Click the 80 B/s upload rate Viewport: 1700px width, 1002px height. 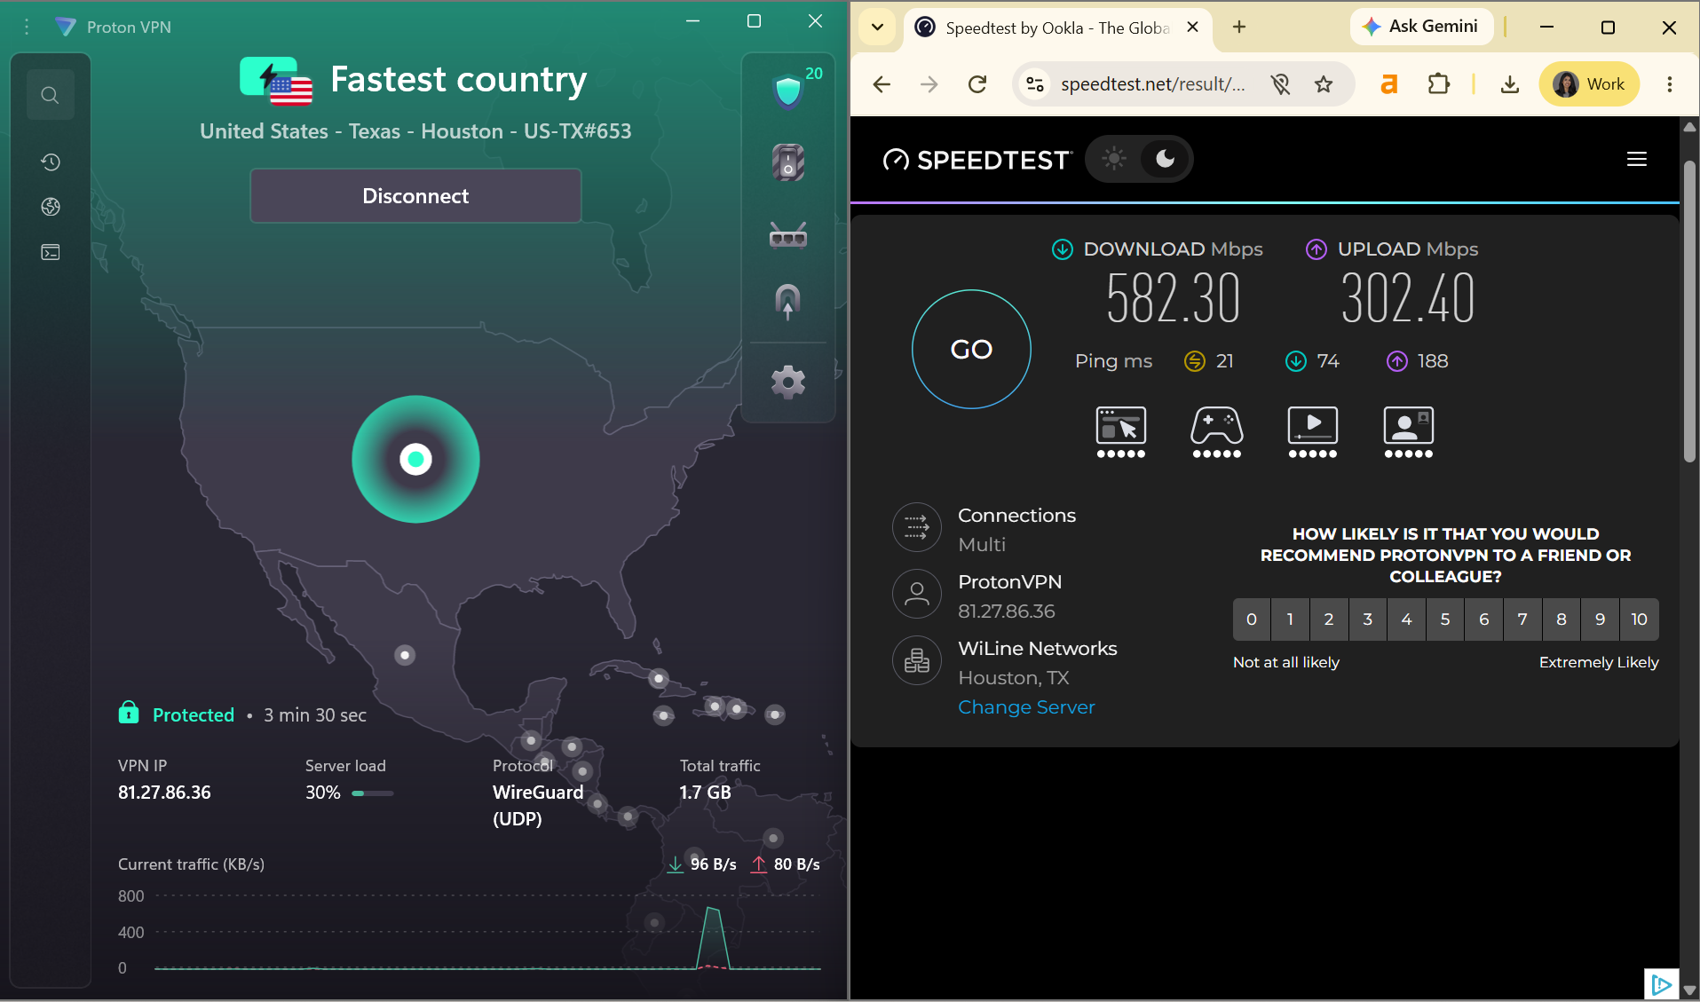coord(796,864)
